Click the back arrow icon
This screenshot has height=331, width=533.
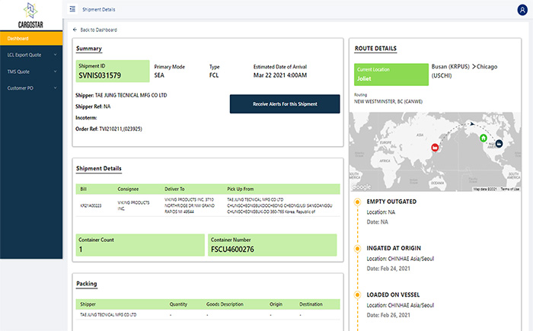click(x=75, y=30)
